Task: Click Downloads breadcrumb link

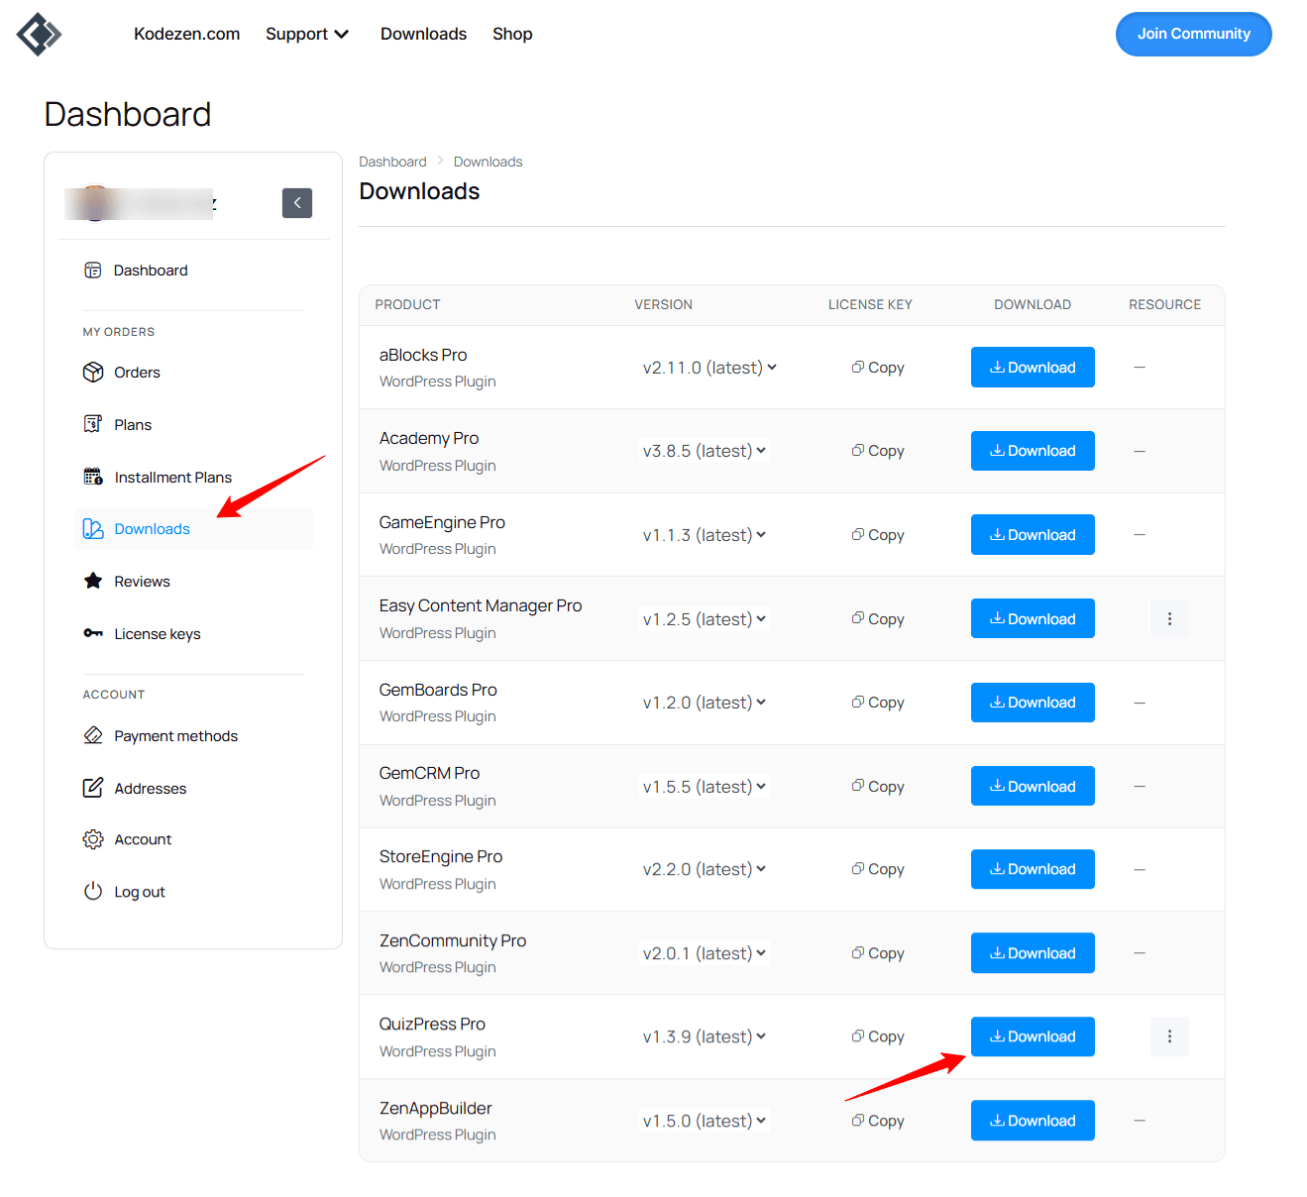Action: pyautogui.click(x=488, y=162)
